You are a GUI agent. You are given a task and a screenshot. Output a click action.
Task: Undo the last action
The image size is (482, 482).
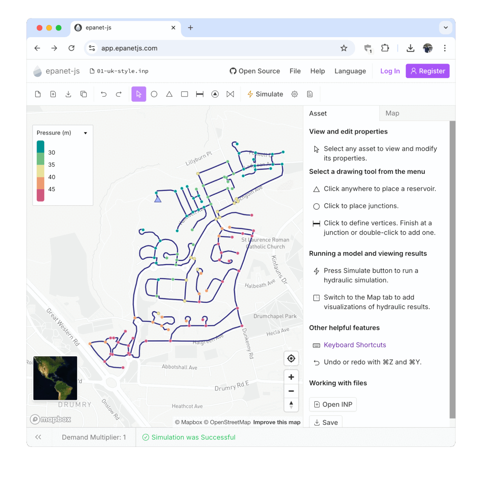coord(104,94)
